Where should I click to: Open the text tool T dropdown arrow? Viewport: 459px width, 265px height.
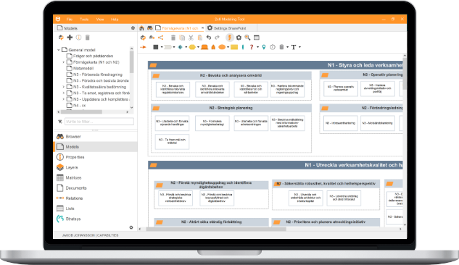click(x=299, y=47)
